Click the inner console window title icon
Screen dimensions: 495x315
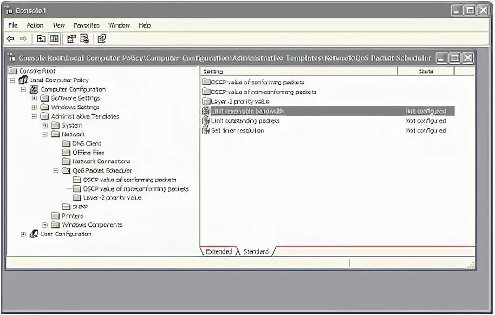coord(12,58)
